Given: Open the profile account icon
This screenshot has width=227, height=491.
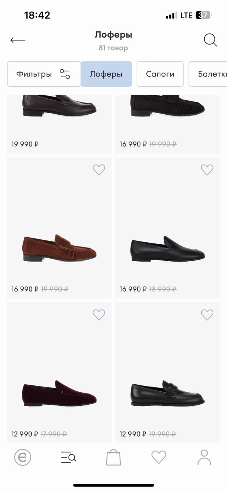Looking at the screenshot, I should coord(204,457).
